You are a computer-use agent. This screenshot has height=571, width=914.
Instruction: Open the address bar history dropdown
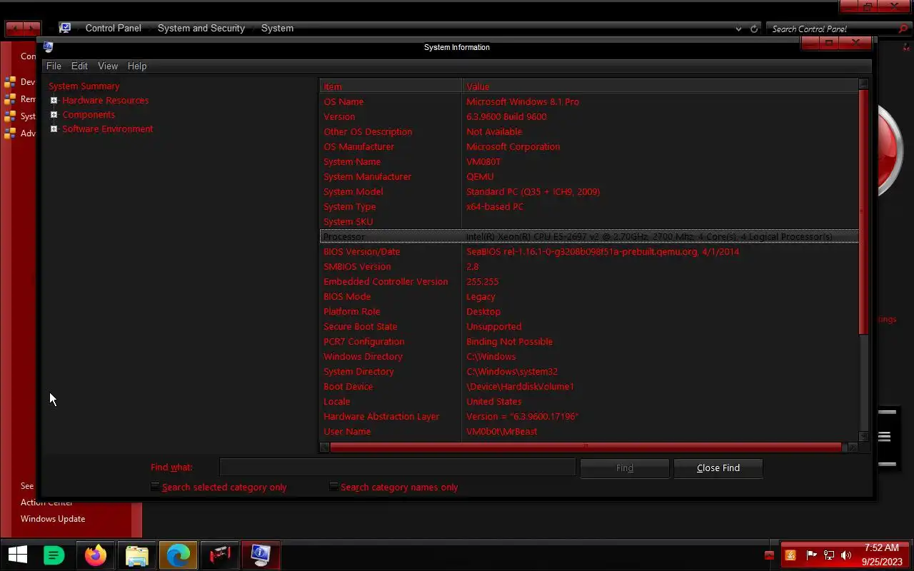click(738, 29)
